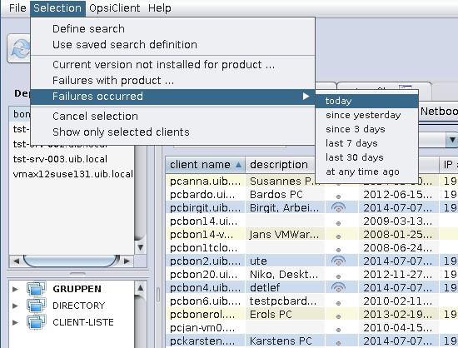The width and height of the screenshot is (458, 348).
Task: Select depot tst-srv-003.uib.local in list
Action: coord(60,159)
